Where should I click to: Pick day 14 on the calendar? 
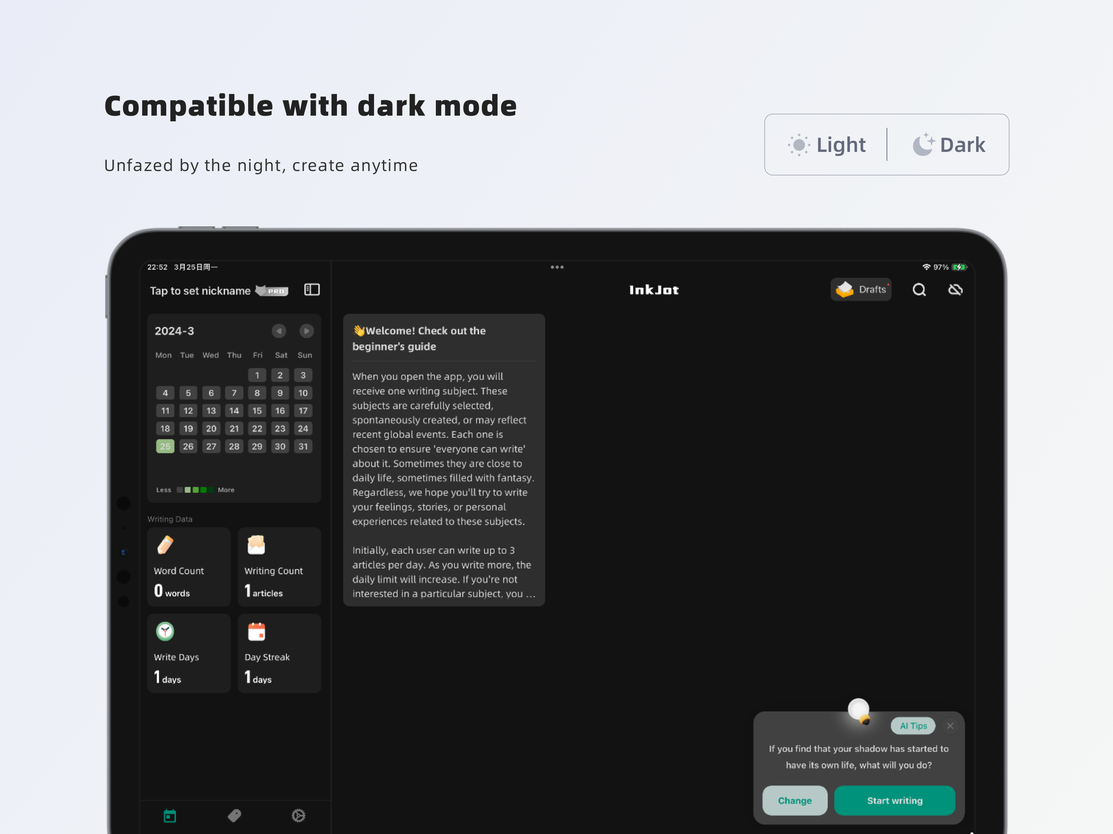pos(234,411)
